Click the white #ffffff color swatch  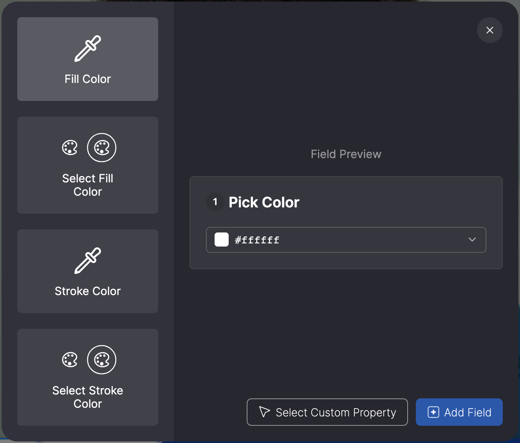coord(222,240)
